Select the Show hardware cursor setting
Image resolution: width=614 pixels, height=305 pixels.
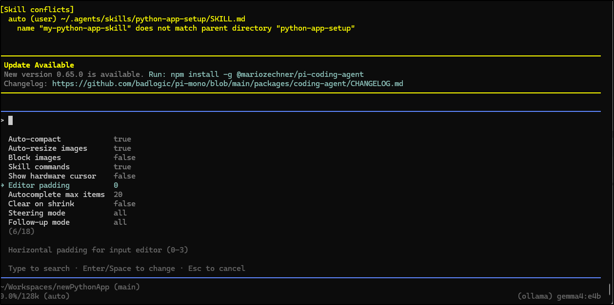pos(52,176)
